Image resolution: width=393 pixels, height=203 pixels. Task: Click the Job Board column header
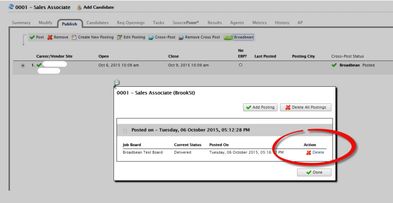tap(132, 145)
